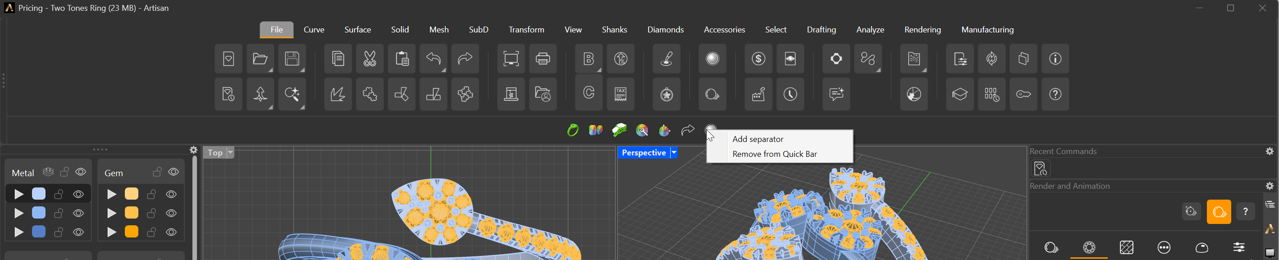Viewport: 1279px width, 260px height.
Task: Click the Undo arrow in File ribbon
Action: (433, 59)
